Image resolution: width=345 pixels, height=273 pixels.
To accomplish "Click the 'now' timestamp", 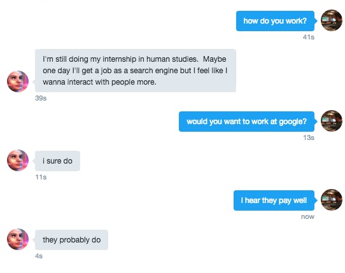I will coord(307,217).
